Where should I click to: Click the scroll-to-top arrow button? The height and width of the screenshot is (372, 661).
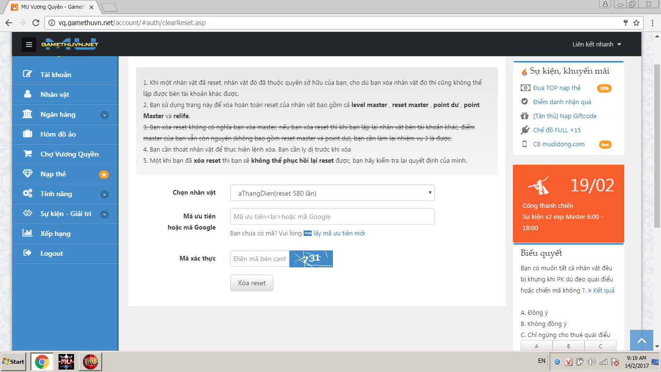point(642,341)
